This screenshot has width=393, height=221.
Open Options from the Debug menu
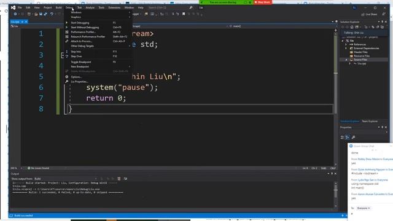98,77
